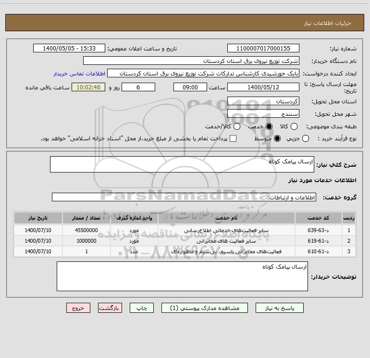
Task: Click the buyer notes text area
Action: pos(182,276)
